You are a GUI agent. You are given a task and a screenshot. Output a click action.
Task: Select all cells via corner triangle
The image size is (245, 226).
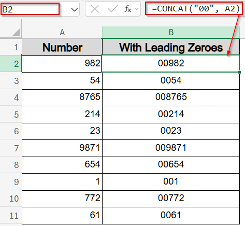coord(16,33)
